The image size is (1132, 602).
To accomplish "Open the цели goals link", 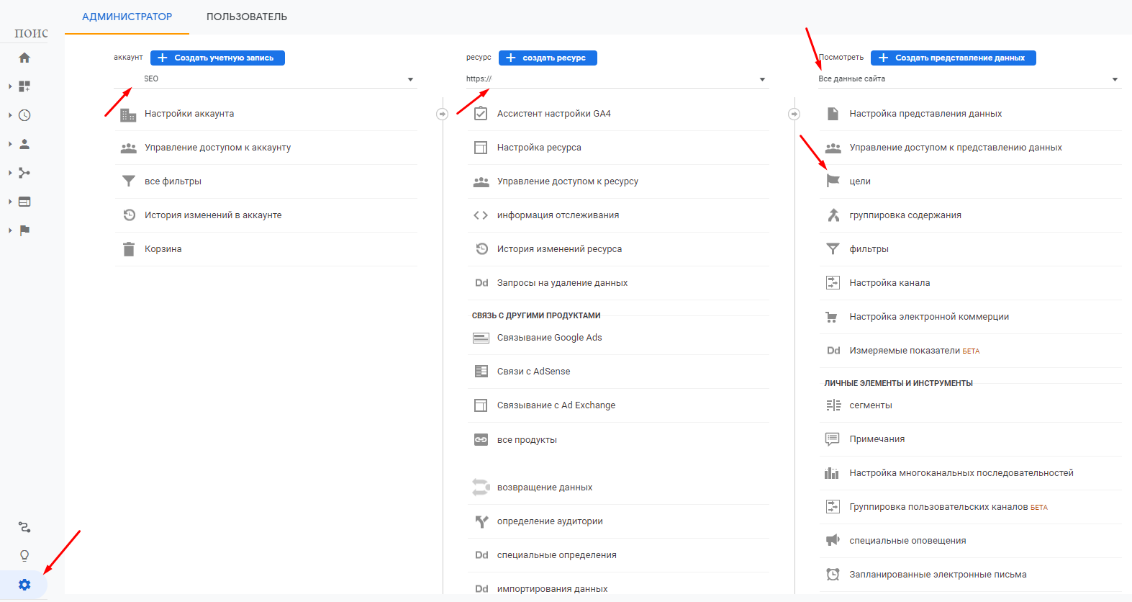I will (x=859, y=181).
